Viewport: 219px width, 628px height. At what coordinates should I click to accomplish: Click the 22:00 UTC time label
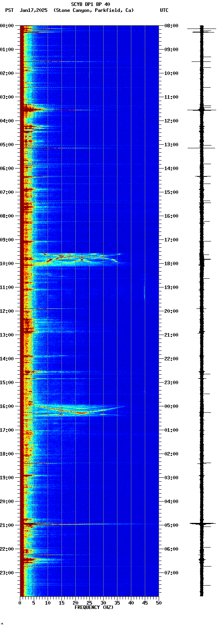coord(171,359)
